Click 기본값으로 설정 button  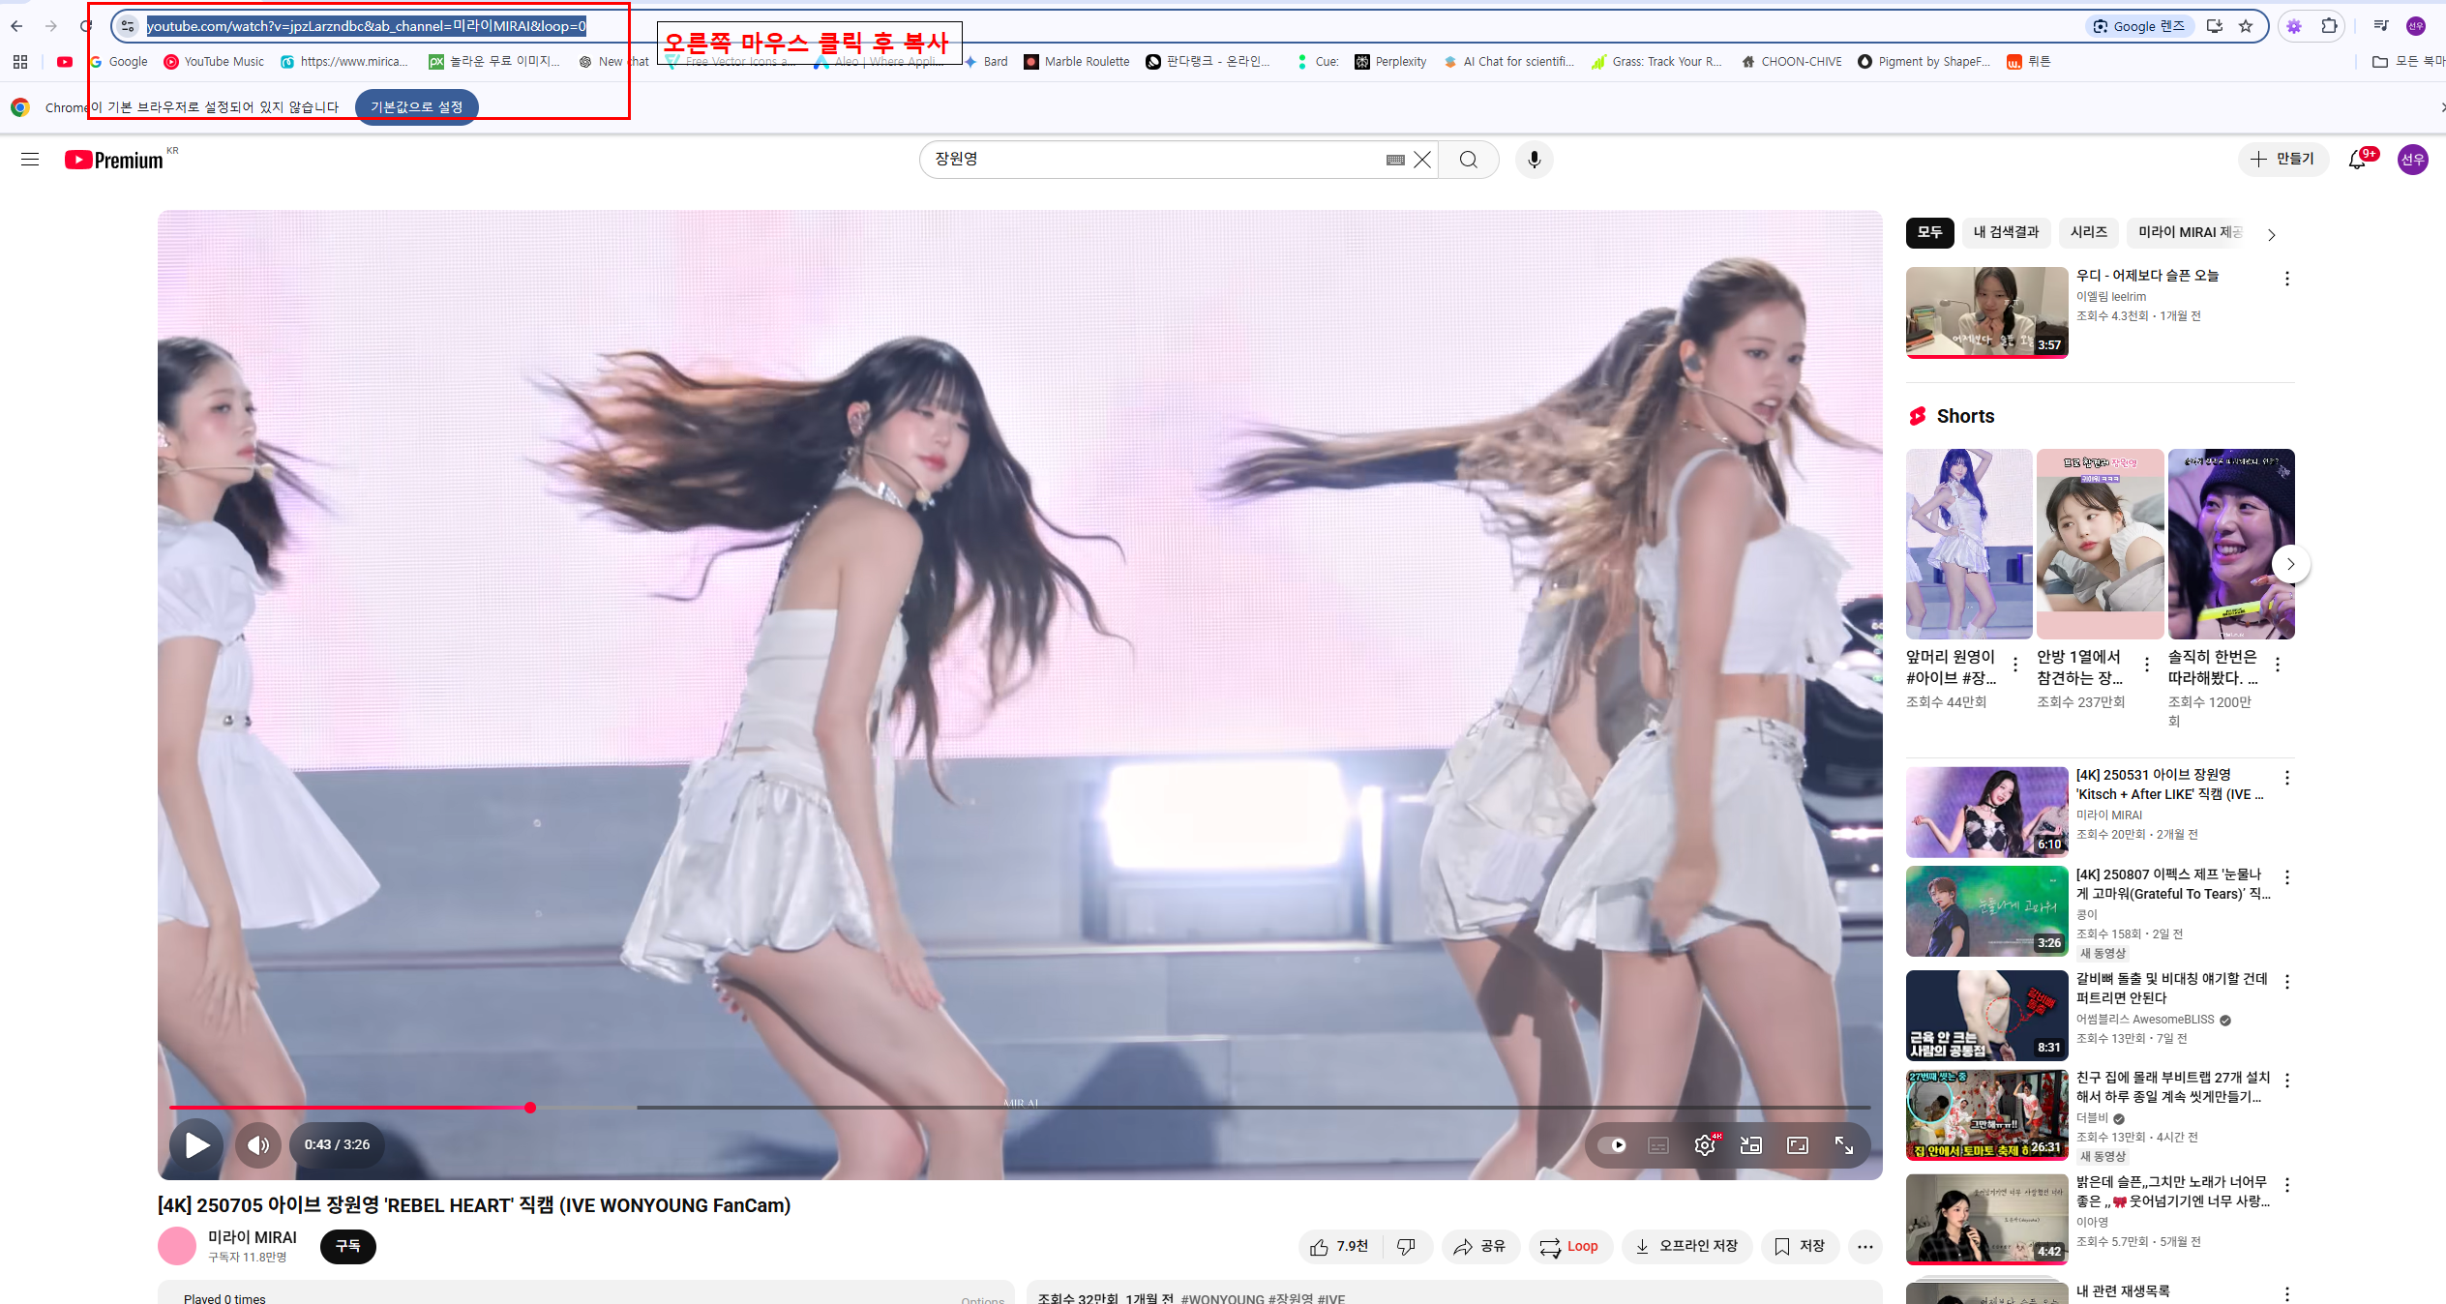point(416,106)
